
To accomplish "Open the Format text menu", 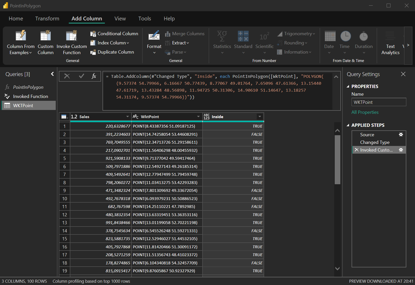I will tap(154, 42).
